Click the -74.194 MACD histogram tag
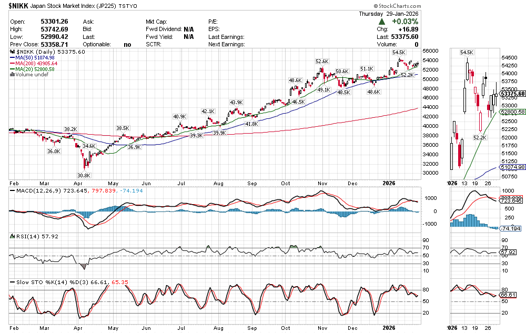 (x=512, y=229)
